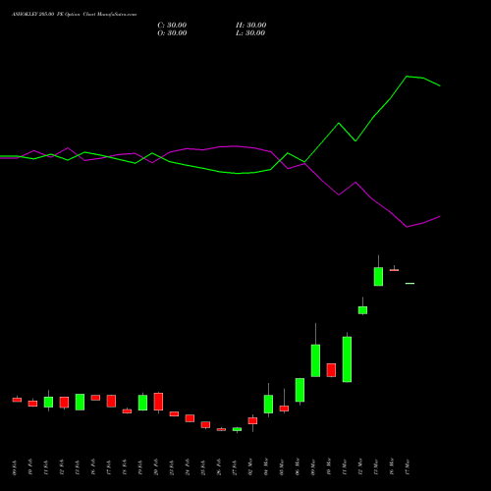Select the green candle for 19 Feb

click(142, 403)
